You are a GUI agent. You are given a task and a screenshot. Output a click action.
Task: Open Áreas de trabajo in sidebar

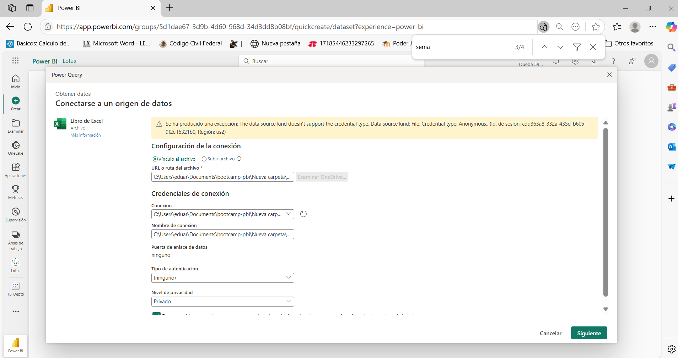(x=16, y=240)
